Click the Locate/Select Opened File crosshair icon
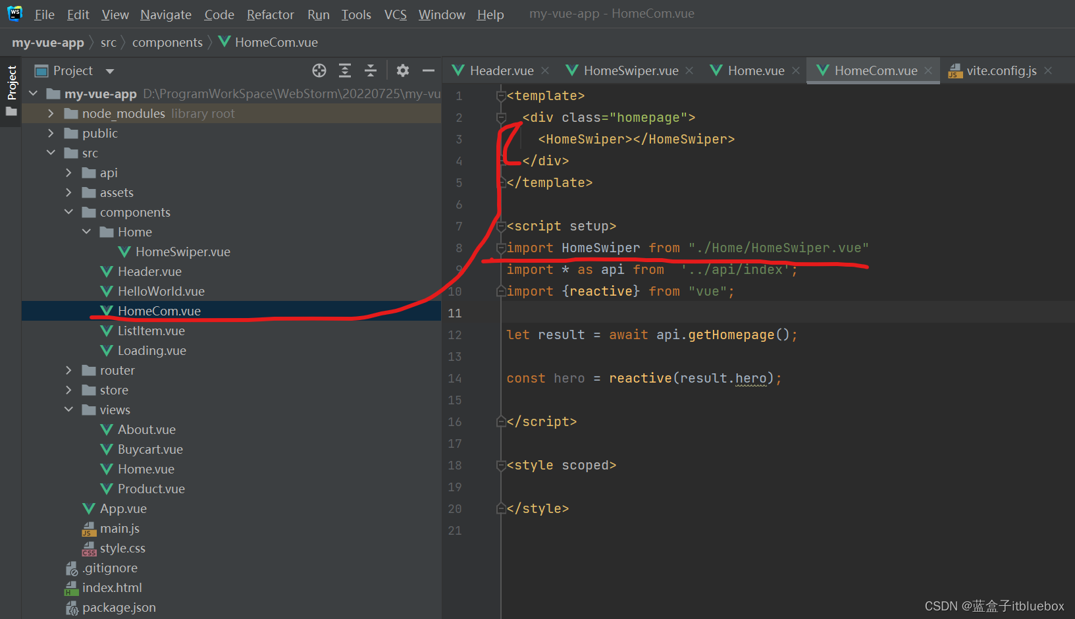Screen dimensions: 1075x619 pyautogui.click(x=319, y=70)
